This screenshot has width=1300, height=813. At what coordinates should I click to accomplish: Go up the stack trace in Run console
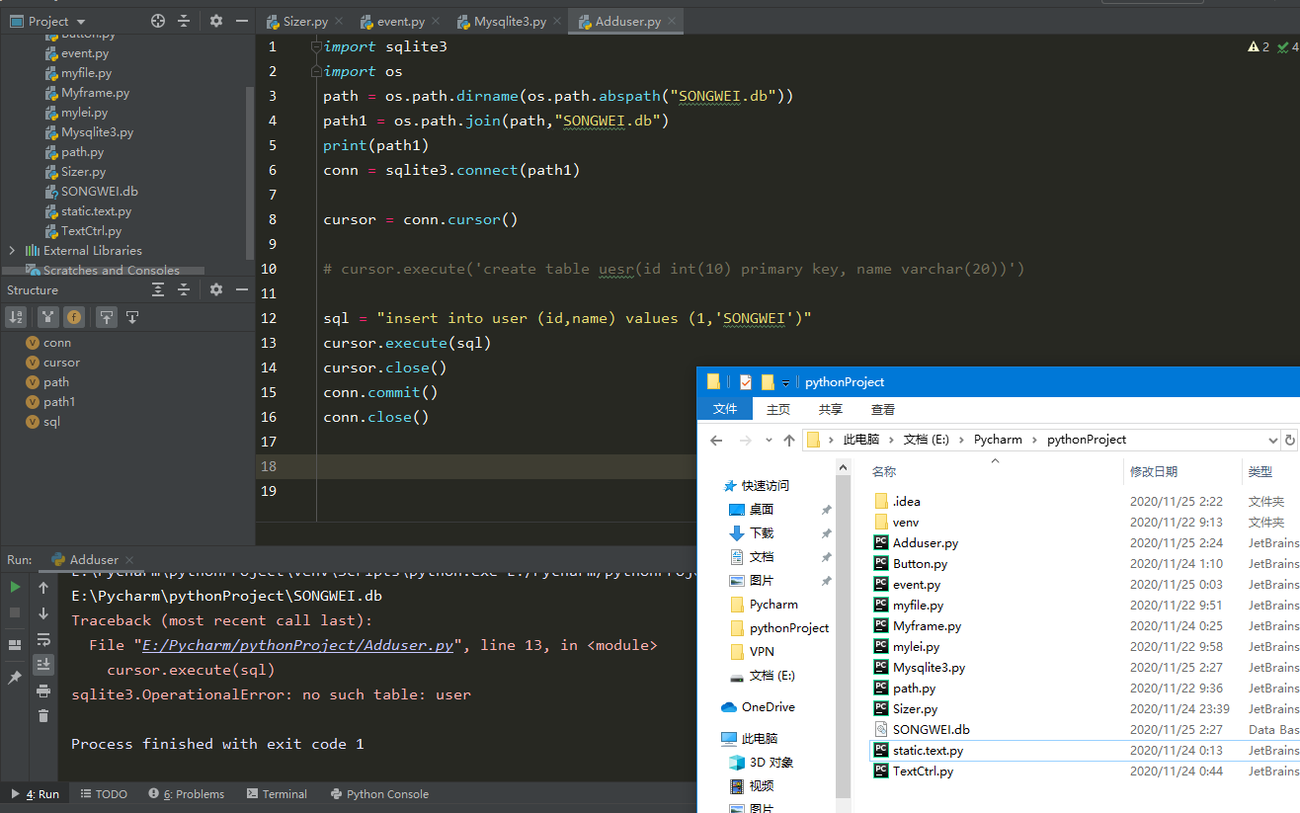click(43, 588)
